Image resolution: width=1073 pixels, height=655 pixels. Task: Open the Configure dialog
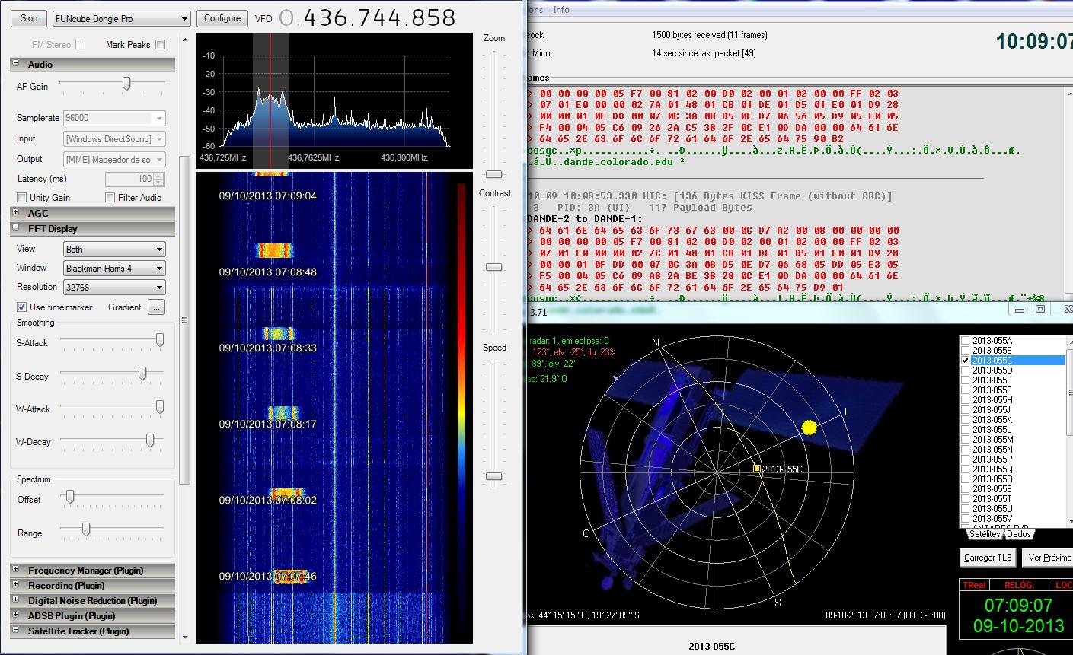(222, 18)
